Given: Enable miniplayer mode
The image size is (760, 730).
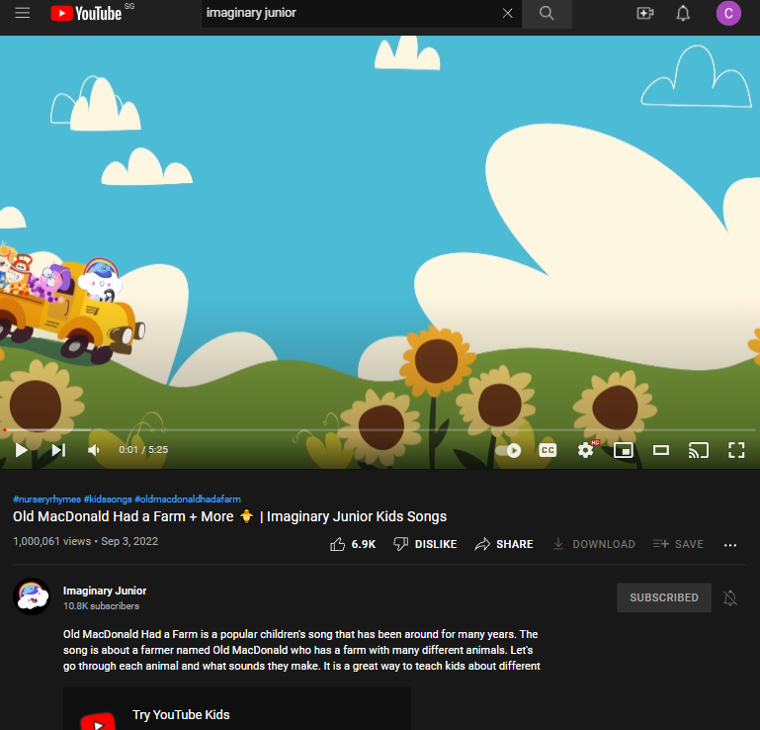Looking at the screenshot, I should click(x=624, y=451).
